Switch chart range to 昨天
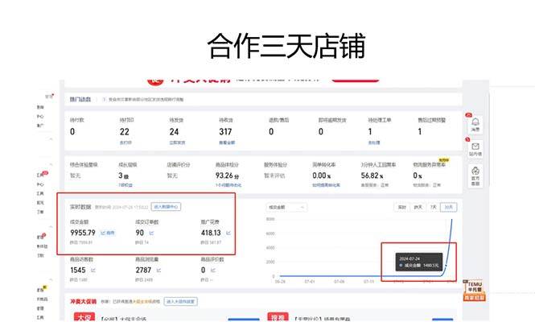 coord(418,207)
